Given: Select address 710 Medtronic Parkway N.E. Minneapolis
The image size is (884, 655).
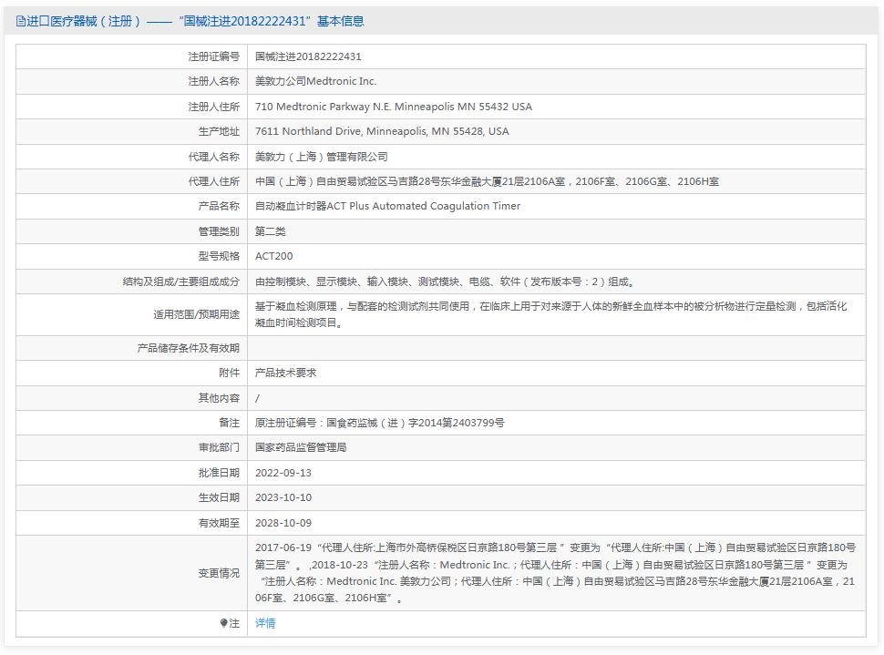Looking at the screenshot, I should 394,107.
